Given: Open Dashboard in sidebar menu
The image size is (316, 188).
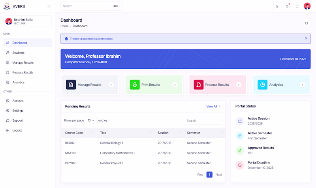Looking at the screenshot, I should point(27,43).
